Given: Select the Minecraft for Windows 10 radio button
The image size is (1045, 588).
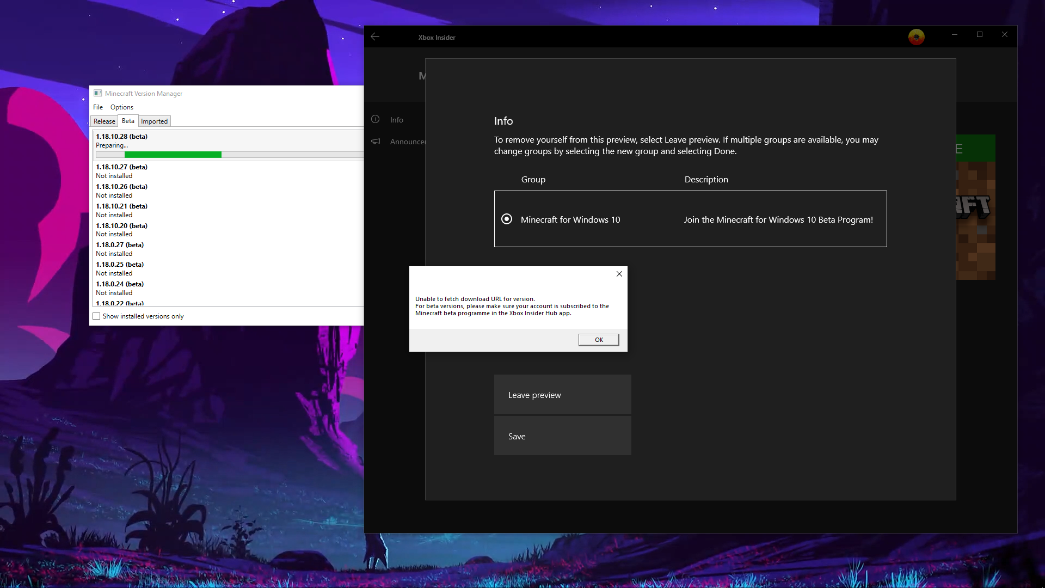Looking at the screenshot, I should [x=507, y=219].
